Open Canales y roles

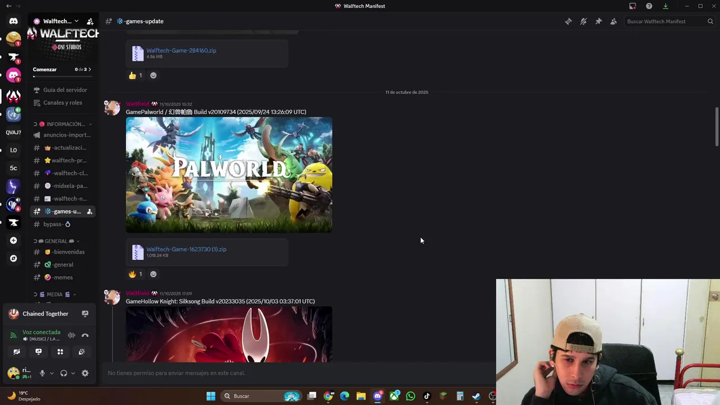click(x=62, y=103)
